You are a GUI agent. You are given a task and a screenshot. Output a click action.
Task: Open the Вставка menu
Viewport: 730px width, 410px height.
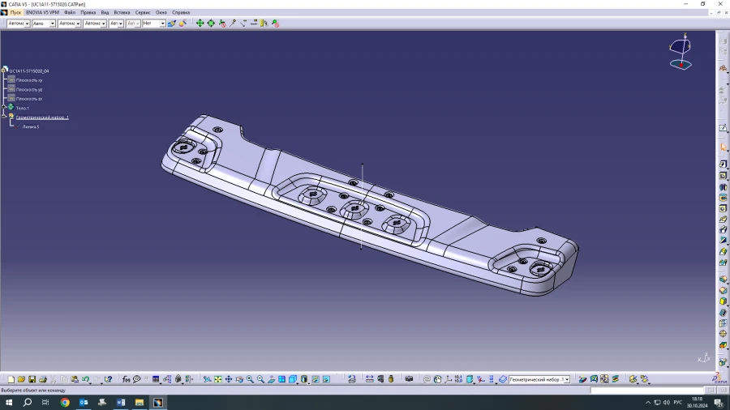pos(122,12)
